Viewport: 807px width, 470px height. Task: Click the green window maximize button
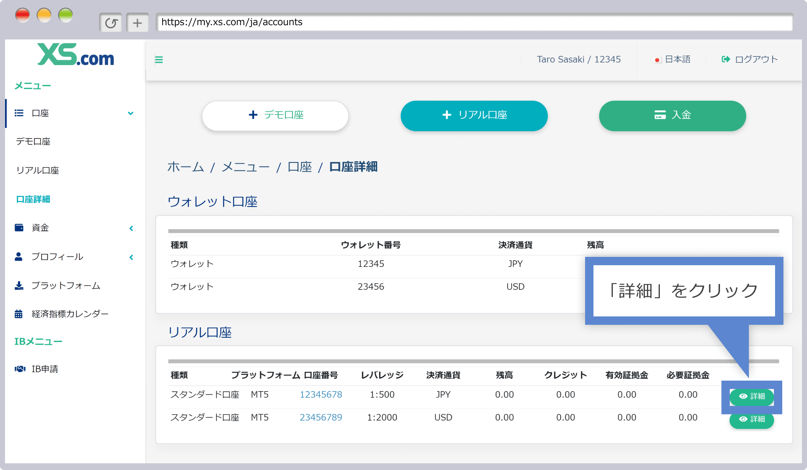[66, 16]
